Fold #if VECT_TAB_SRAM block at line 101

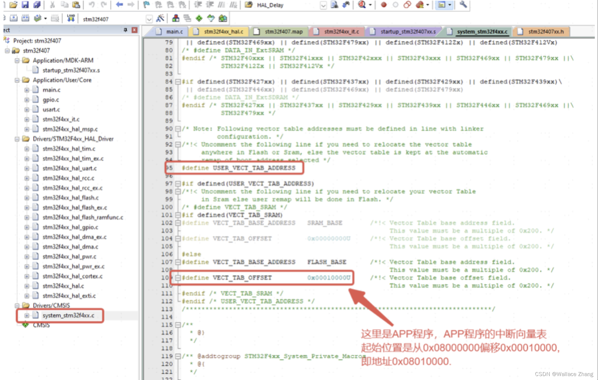178,215
